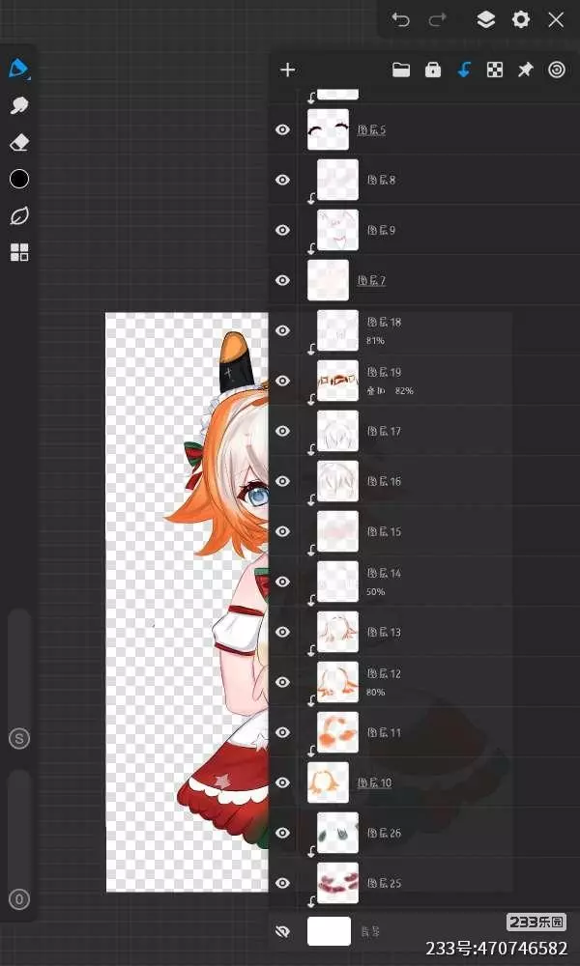Click the 图层8 layer name
This screenshot has width=580, height=966.
coord(381,180)
